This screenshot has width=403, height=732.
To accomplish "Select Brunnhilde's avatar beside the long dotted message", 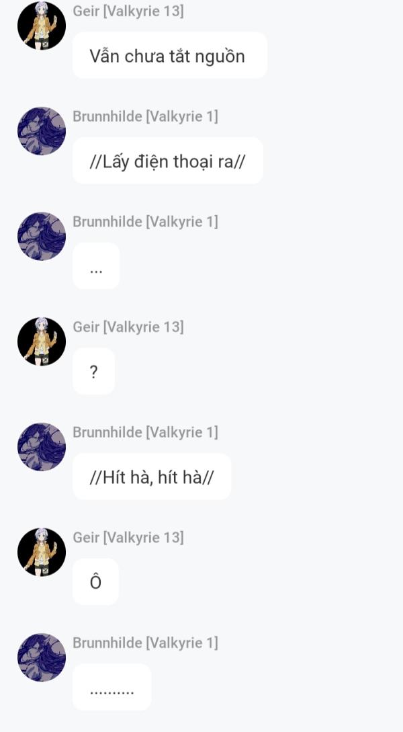I will click(42, 657).
